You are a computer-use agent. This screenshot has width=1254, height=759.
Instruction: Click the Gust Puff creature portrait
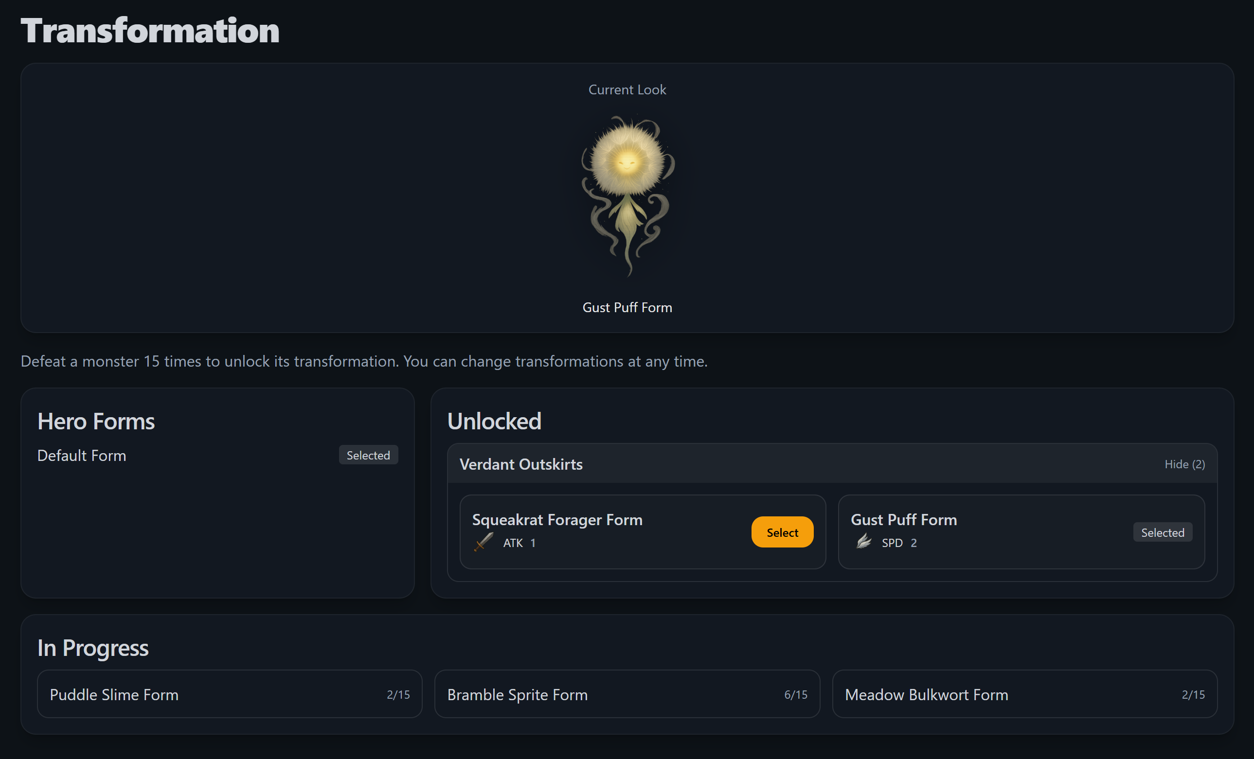[x=627, y=196]
